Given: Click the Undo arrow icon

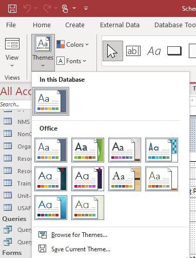Looking at the screenshot, I should click(x=27, y=8).
